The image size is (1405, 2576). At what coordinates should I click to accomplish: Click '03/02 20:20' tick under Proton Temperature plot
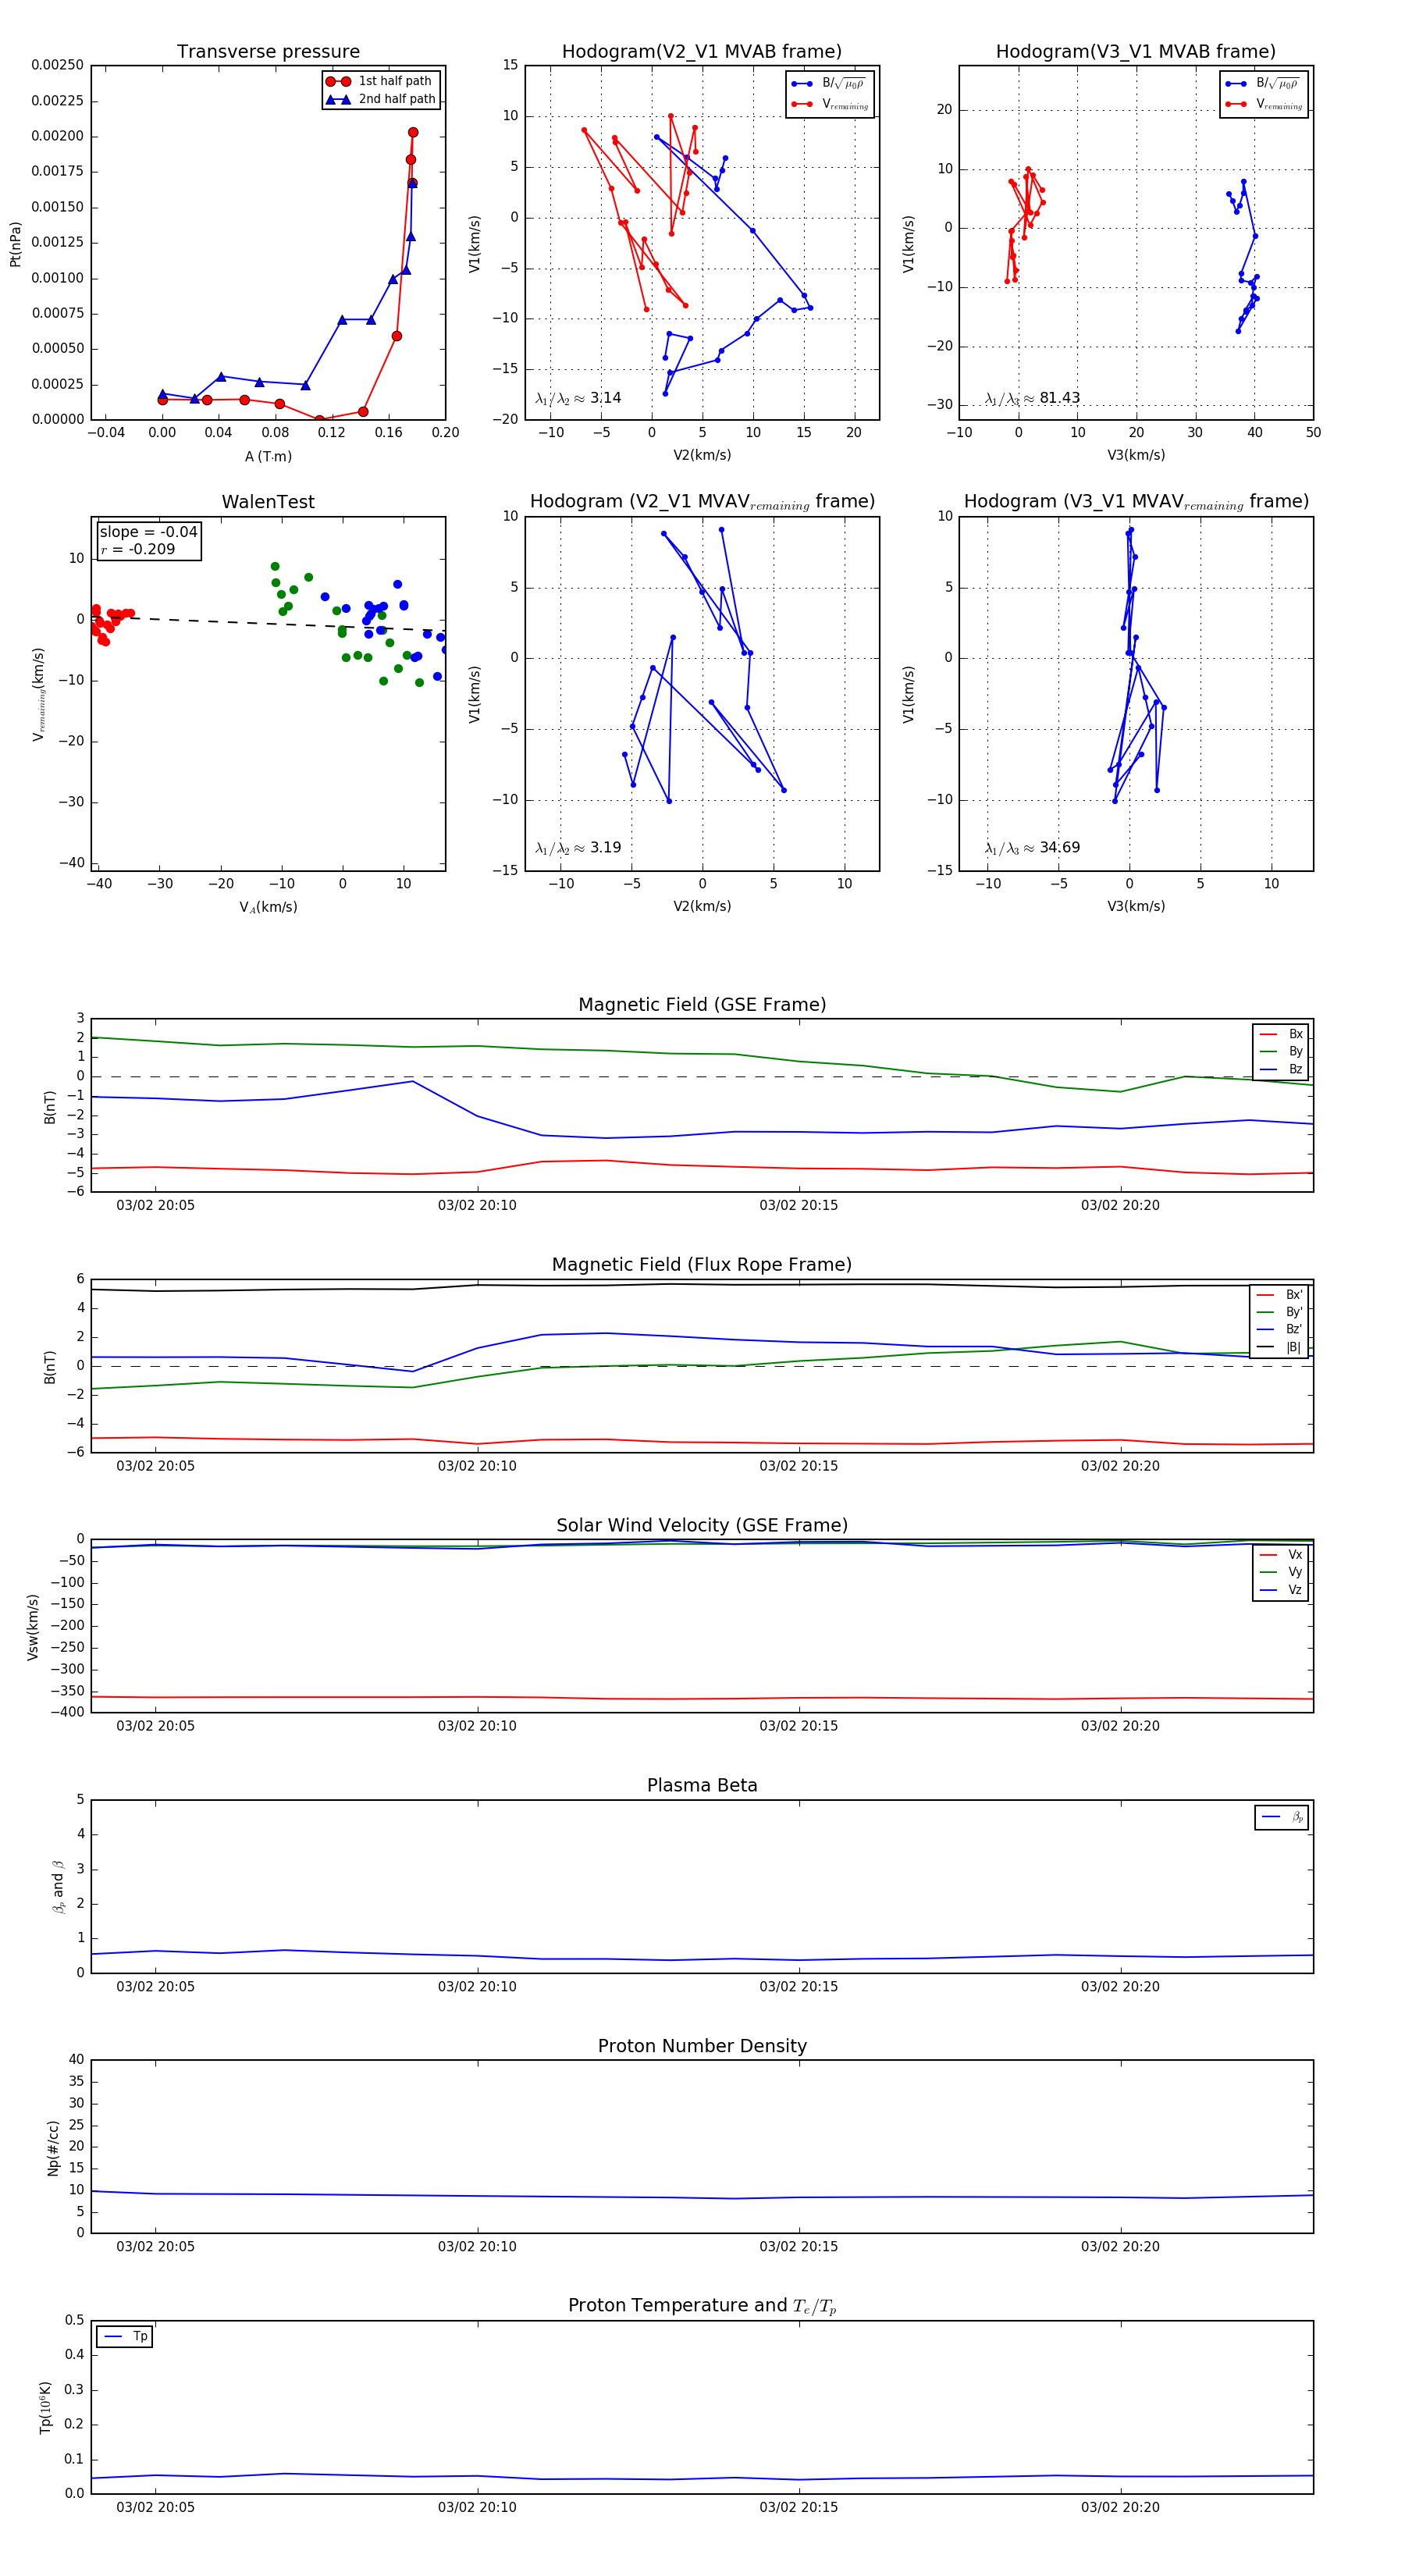[1120, 2507]
